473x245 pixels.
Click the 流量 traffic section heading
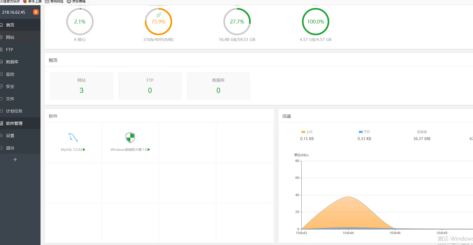point(287,116)
